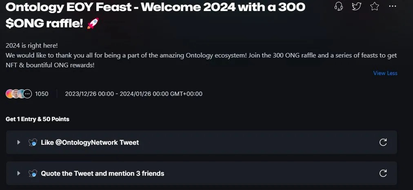The image size is (413, 190).
Task: Expand the Like @OntologyNetwork Tweet task
Action: 18,142
